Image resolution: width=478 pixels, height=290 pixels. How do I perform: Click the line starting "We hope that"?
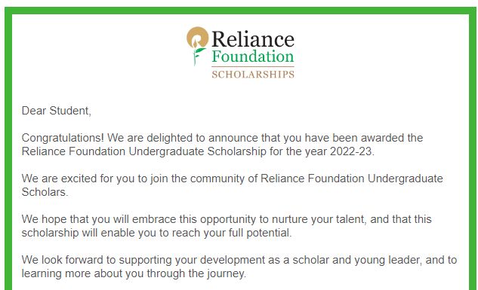(227, 219)
